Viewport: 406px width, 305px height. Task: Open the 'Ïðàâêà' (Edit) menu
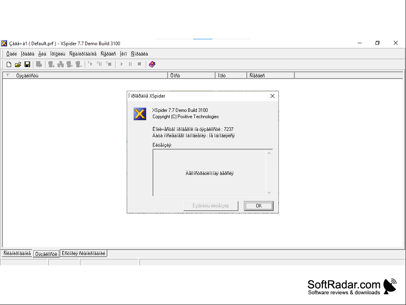[x=27, y=54]
